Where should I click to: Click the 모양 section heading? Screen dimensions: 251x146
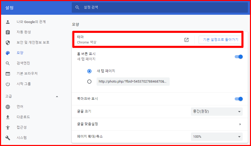(x=75, y=25)
